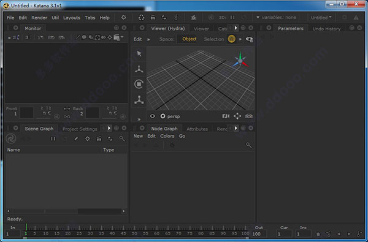Screen dimensions: 368x242
Task: Click the magnifier search icon in Node Graph
Action: tap(248, 145)
